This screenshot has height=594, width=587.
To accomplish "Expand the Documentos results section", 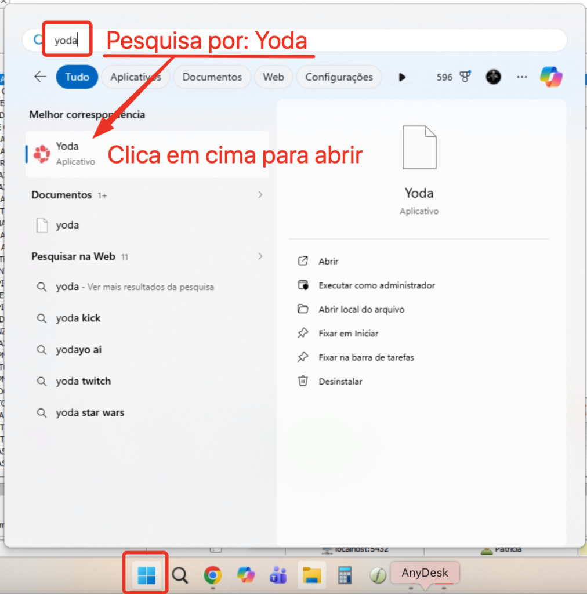I will click(x=260, y=195).
